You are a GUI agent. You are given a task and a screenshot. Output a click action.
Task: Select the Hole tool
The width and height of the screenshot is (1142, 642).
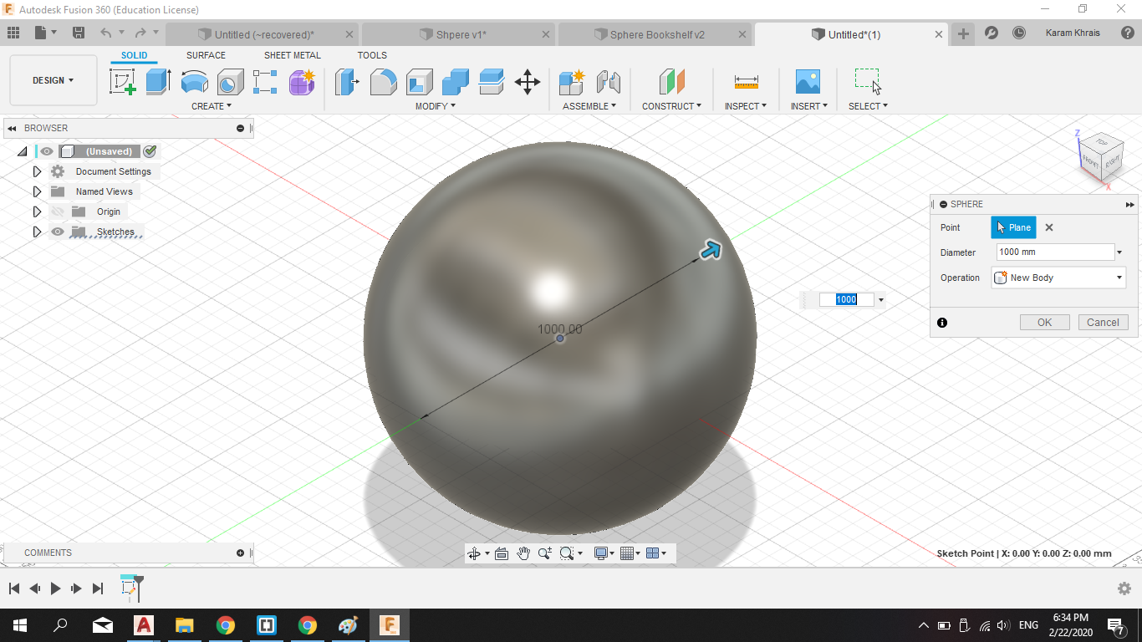point(231,81)
